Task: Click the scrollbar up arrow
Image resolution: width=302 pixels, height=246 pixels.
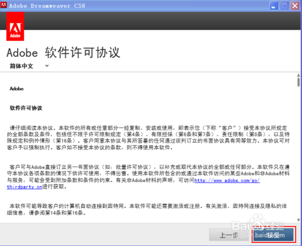Action: tap(298, 75)
